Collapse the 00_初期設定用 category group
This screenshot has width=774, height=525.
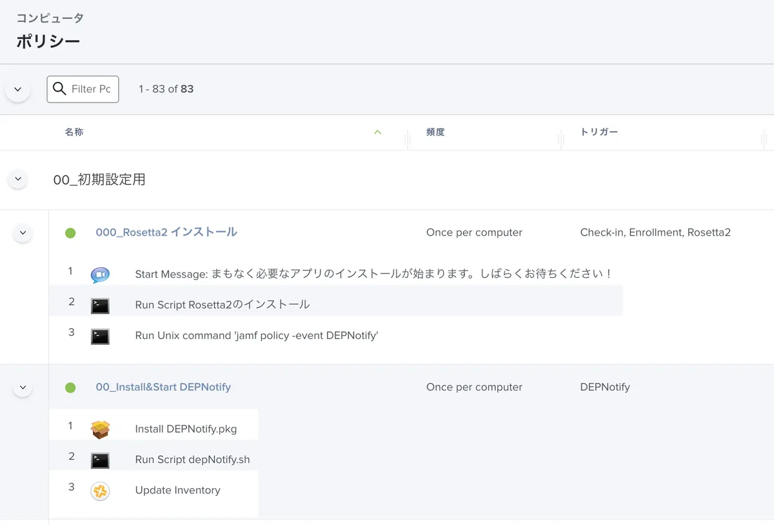click(x=17, y=179)
